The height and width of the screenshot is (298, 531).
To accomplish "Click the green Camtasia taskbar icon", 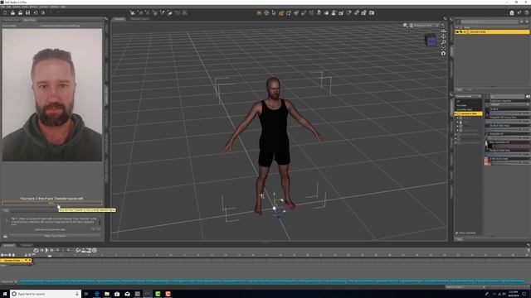I will pyautogui.click(x=158, y=294).
